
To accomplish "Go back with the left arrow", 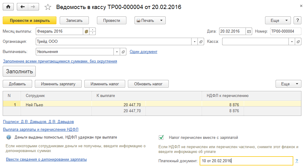I will tap(23, 7).
